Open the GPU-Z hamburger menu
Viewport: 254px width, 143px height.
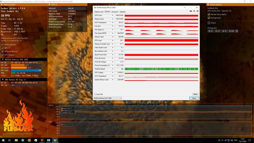(x=197, y=11)
